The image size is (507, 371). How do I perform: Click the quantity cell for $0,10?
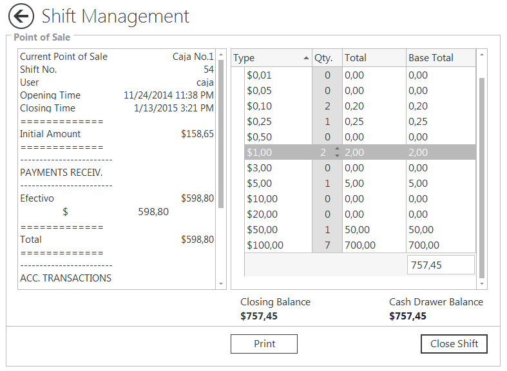pos(327,106)
